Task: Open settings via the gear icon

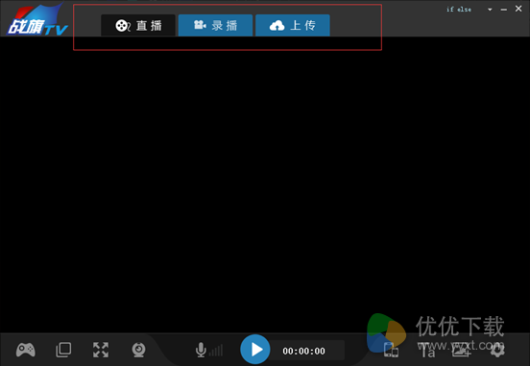Action: pyautogui.click(x=497, y=350)
